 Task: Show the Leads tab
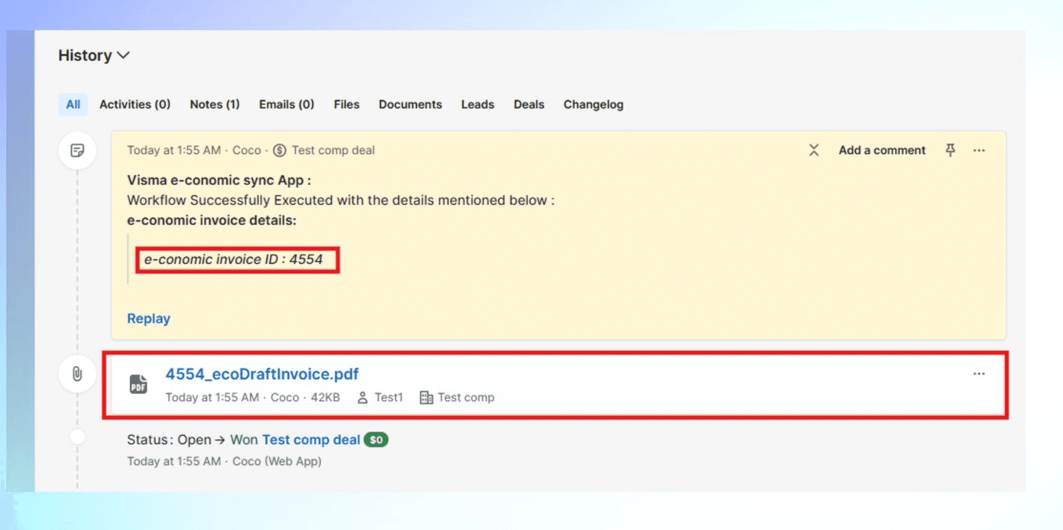click(477, 105)
